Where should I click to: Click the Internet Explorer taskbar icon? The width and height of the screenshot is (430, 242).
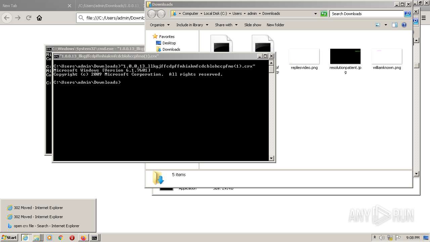(25, 238)
